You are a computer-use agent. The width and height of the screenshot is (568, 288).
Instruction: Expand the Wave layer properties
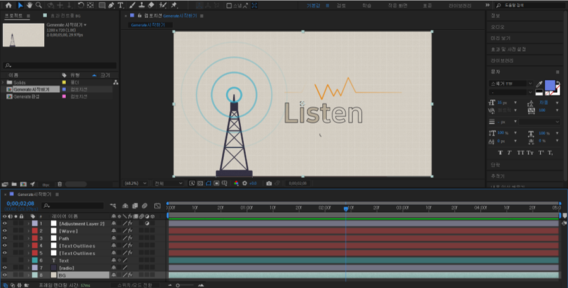[28, 231]
